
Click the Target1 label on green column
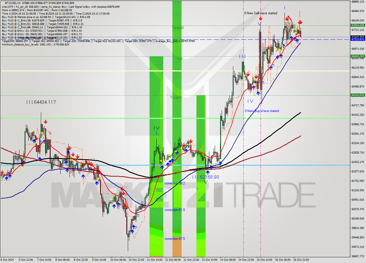[176, 97]
